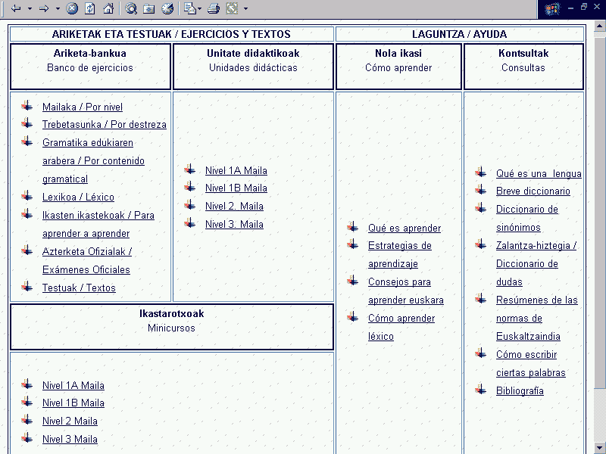Open Cómo aprender léxico link

401,328
